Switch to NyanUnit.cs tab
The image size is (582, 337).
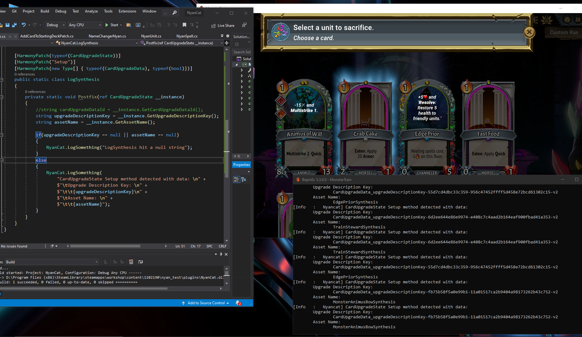151,36
